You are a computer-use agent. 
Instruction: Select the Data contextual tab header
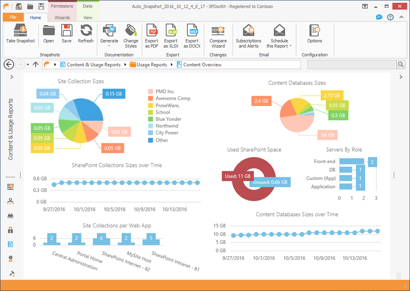(x=88, y=6)
